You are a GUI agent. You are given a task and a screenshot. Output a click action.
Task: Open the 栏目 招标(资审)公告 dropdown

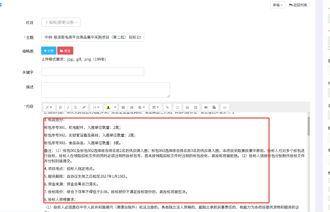tap(61, 22)
